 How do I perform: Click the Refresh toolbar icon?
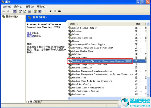pyautogui.click(x=25, y=11)
